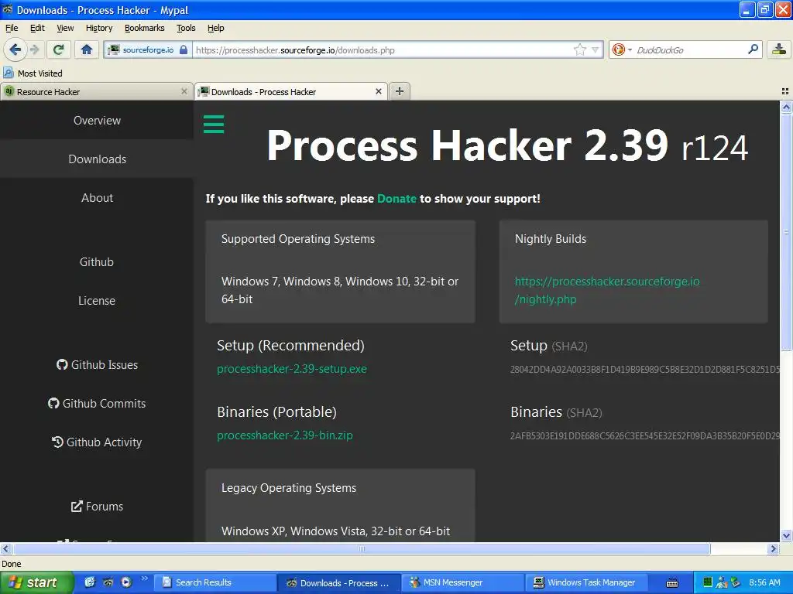Go back with the Back arrow
Image resolution: width=793 pixels, height=594 pixels.
(x=15, y=49)
